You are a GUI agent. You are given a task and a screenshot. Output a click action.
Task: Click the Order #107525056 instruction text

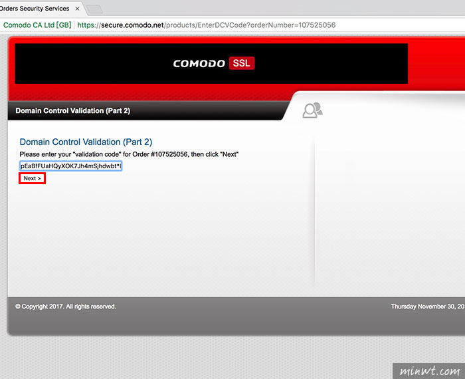click(129, 154)
